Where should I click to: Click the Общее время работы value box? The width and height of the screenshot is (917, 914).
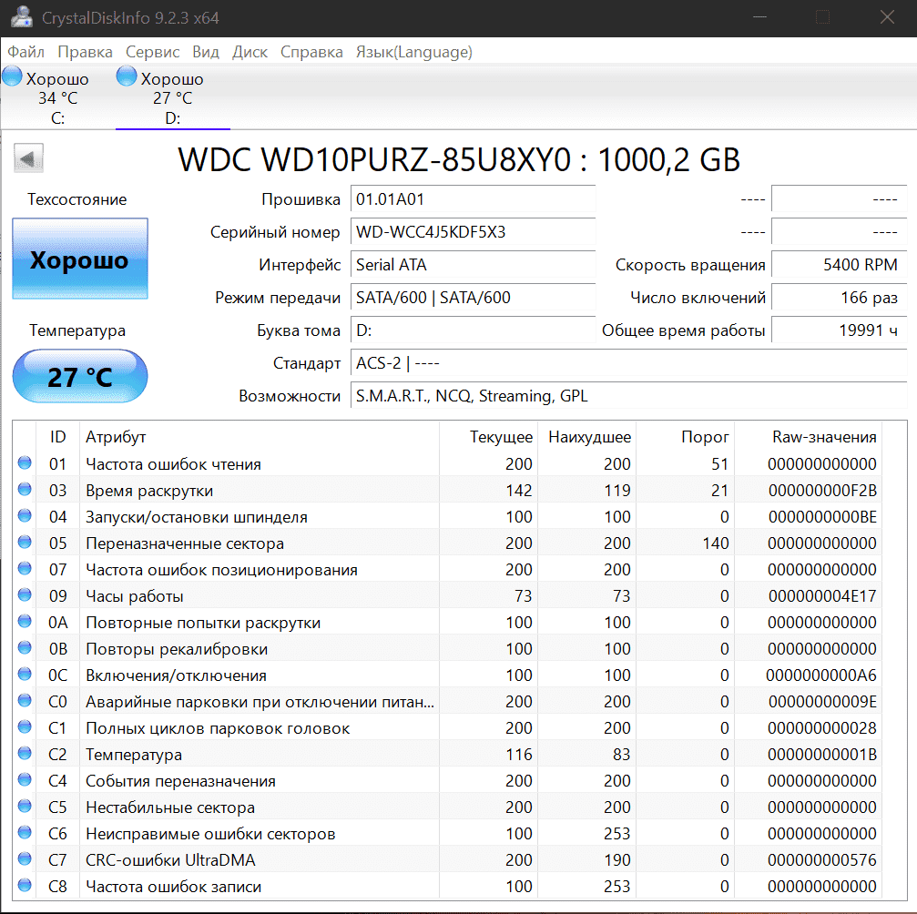838,330
